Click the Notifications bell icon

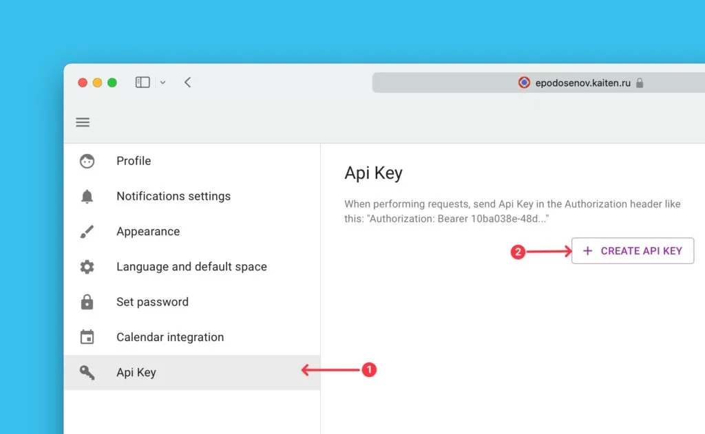coord(87,197)
